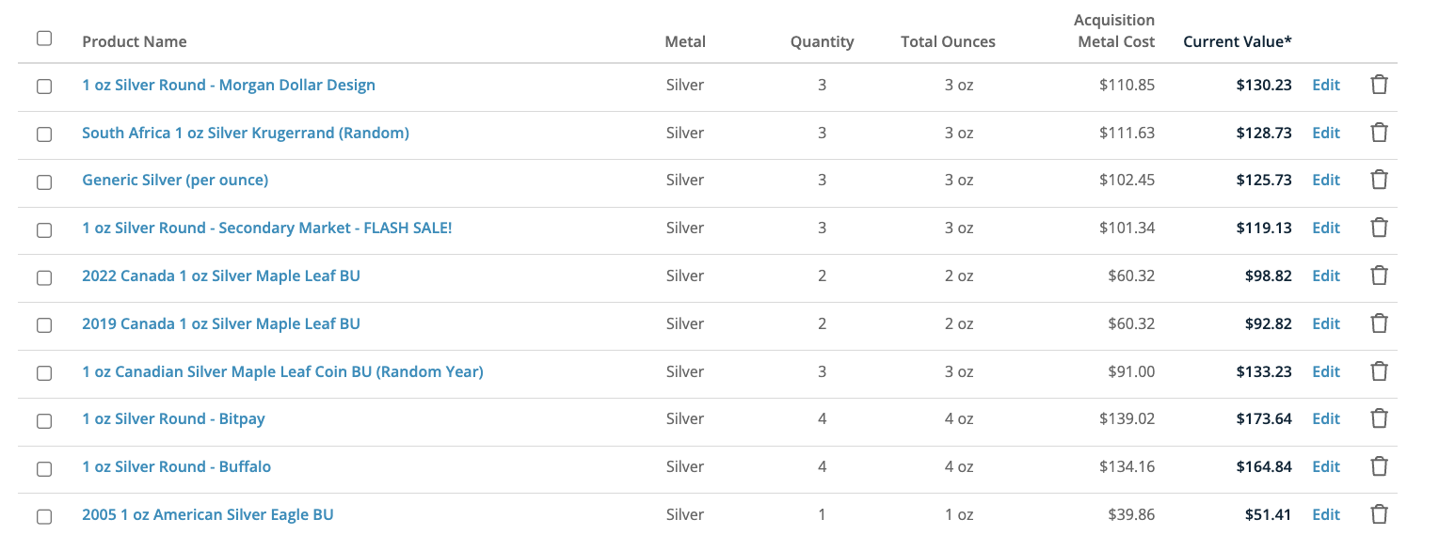The image size is (1455, 551).
Task: Toggle the select-all checkbox in header
Action: point(44,39)
